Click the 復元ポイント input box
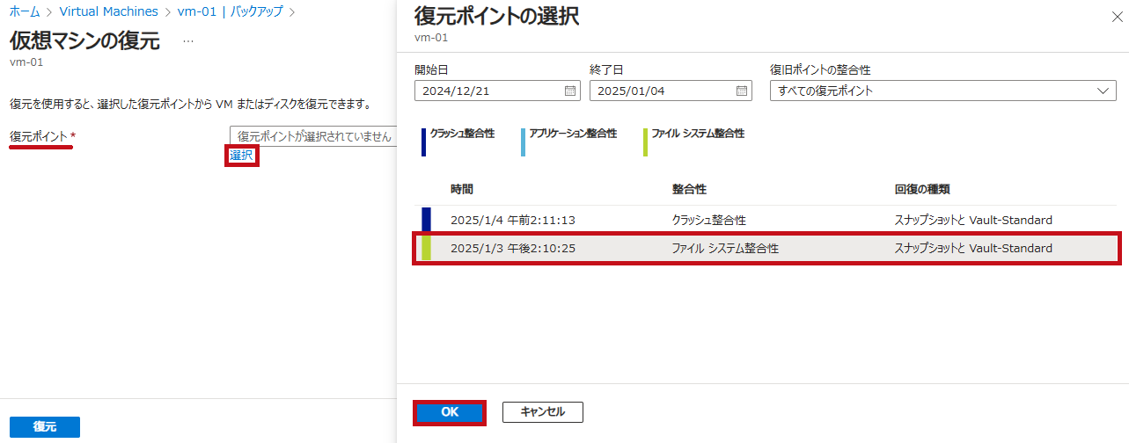Viewport: 1129px width, 443px height. [x=312, y=136]
